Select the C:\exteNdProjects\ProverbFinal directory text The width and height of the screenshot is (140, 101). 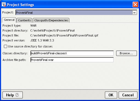tap(52, 30)
